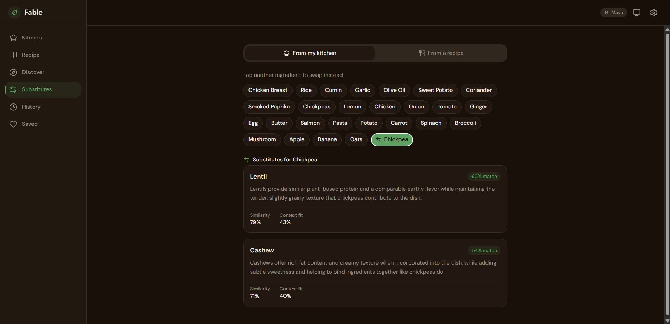Click the Discover compass icon

[13, 72]
